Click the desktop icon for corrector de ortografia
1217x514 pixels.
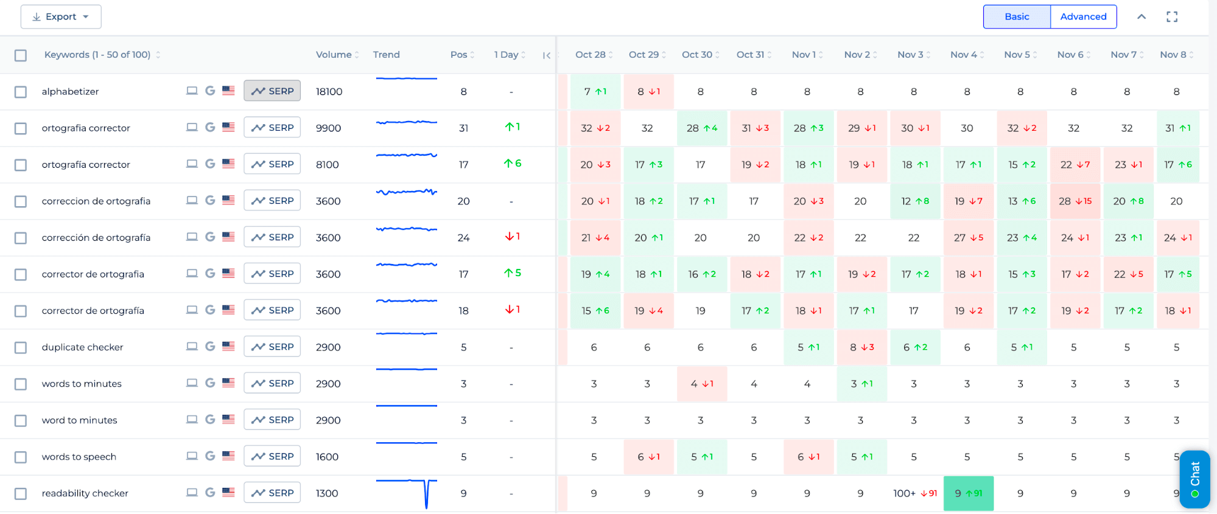point(192,273)
